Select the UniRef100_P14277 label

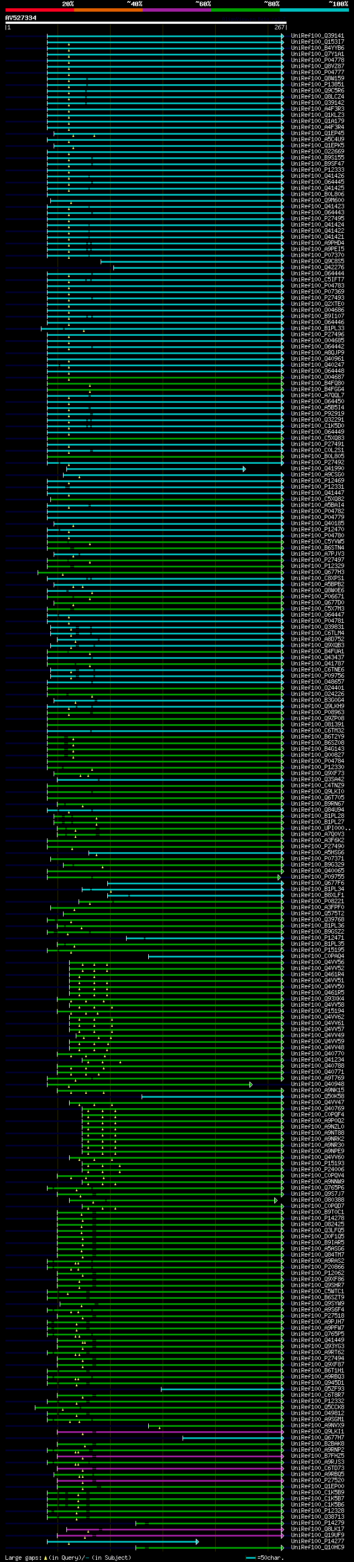pos(317,1541)
